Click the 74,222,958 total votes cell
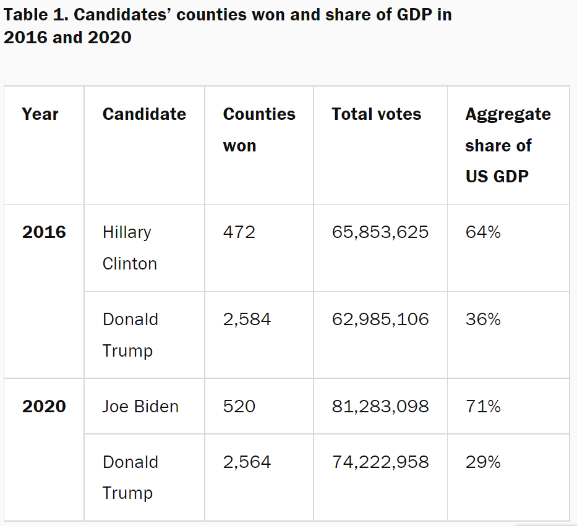 380,462
